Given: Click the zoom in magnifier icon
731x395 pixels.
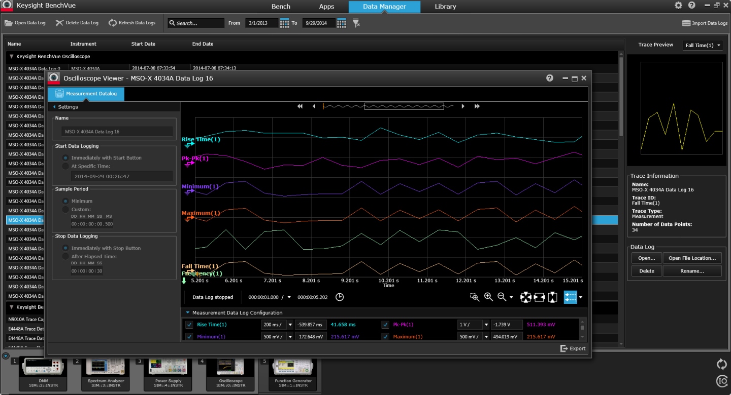Looking at the screenshot, I should click(488, 297).
